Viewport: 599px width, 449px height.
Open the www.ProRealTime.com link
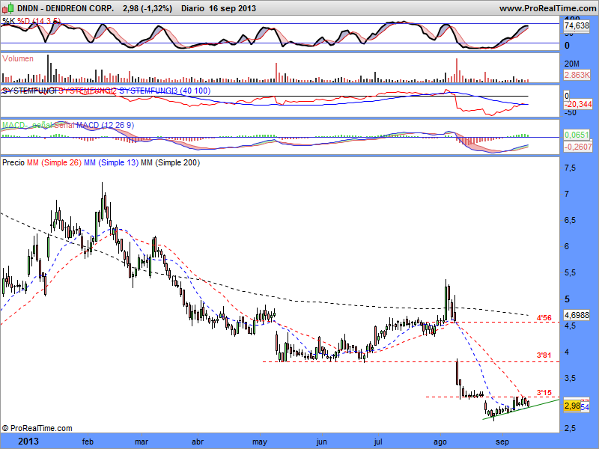(x=548, y=8)
